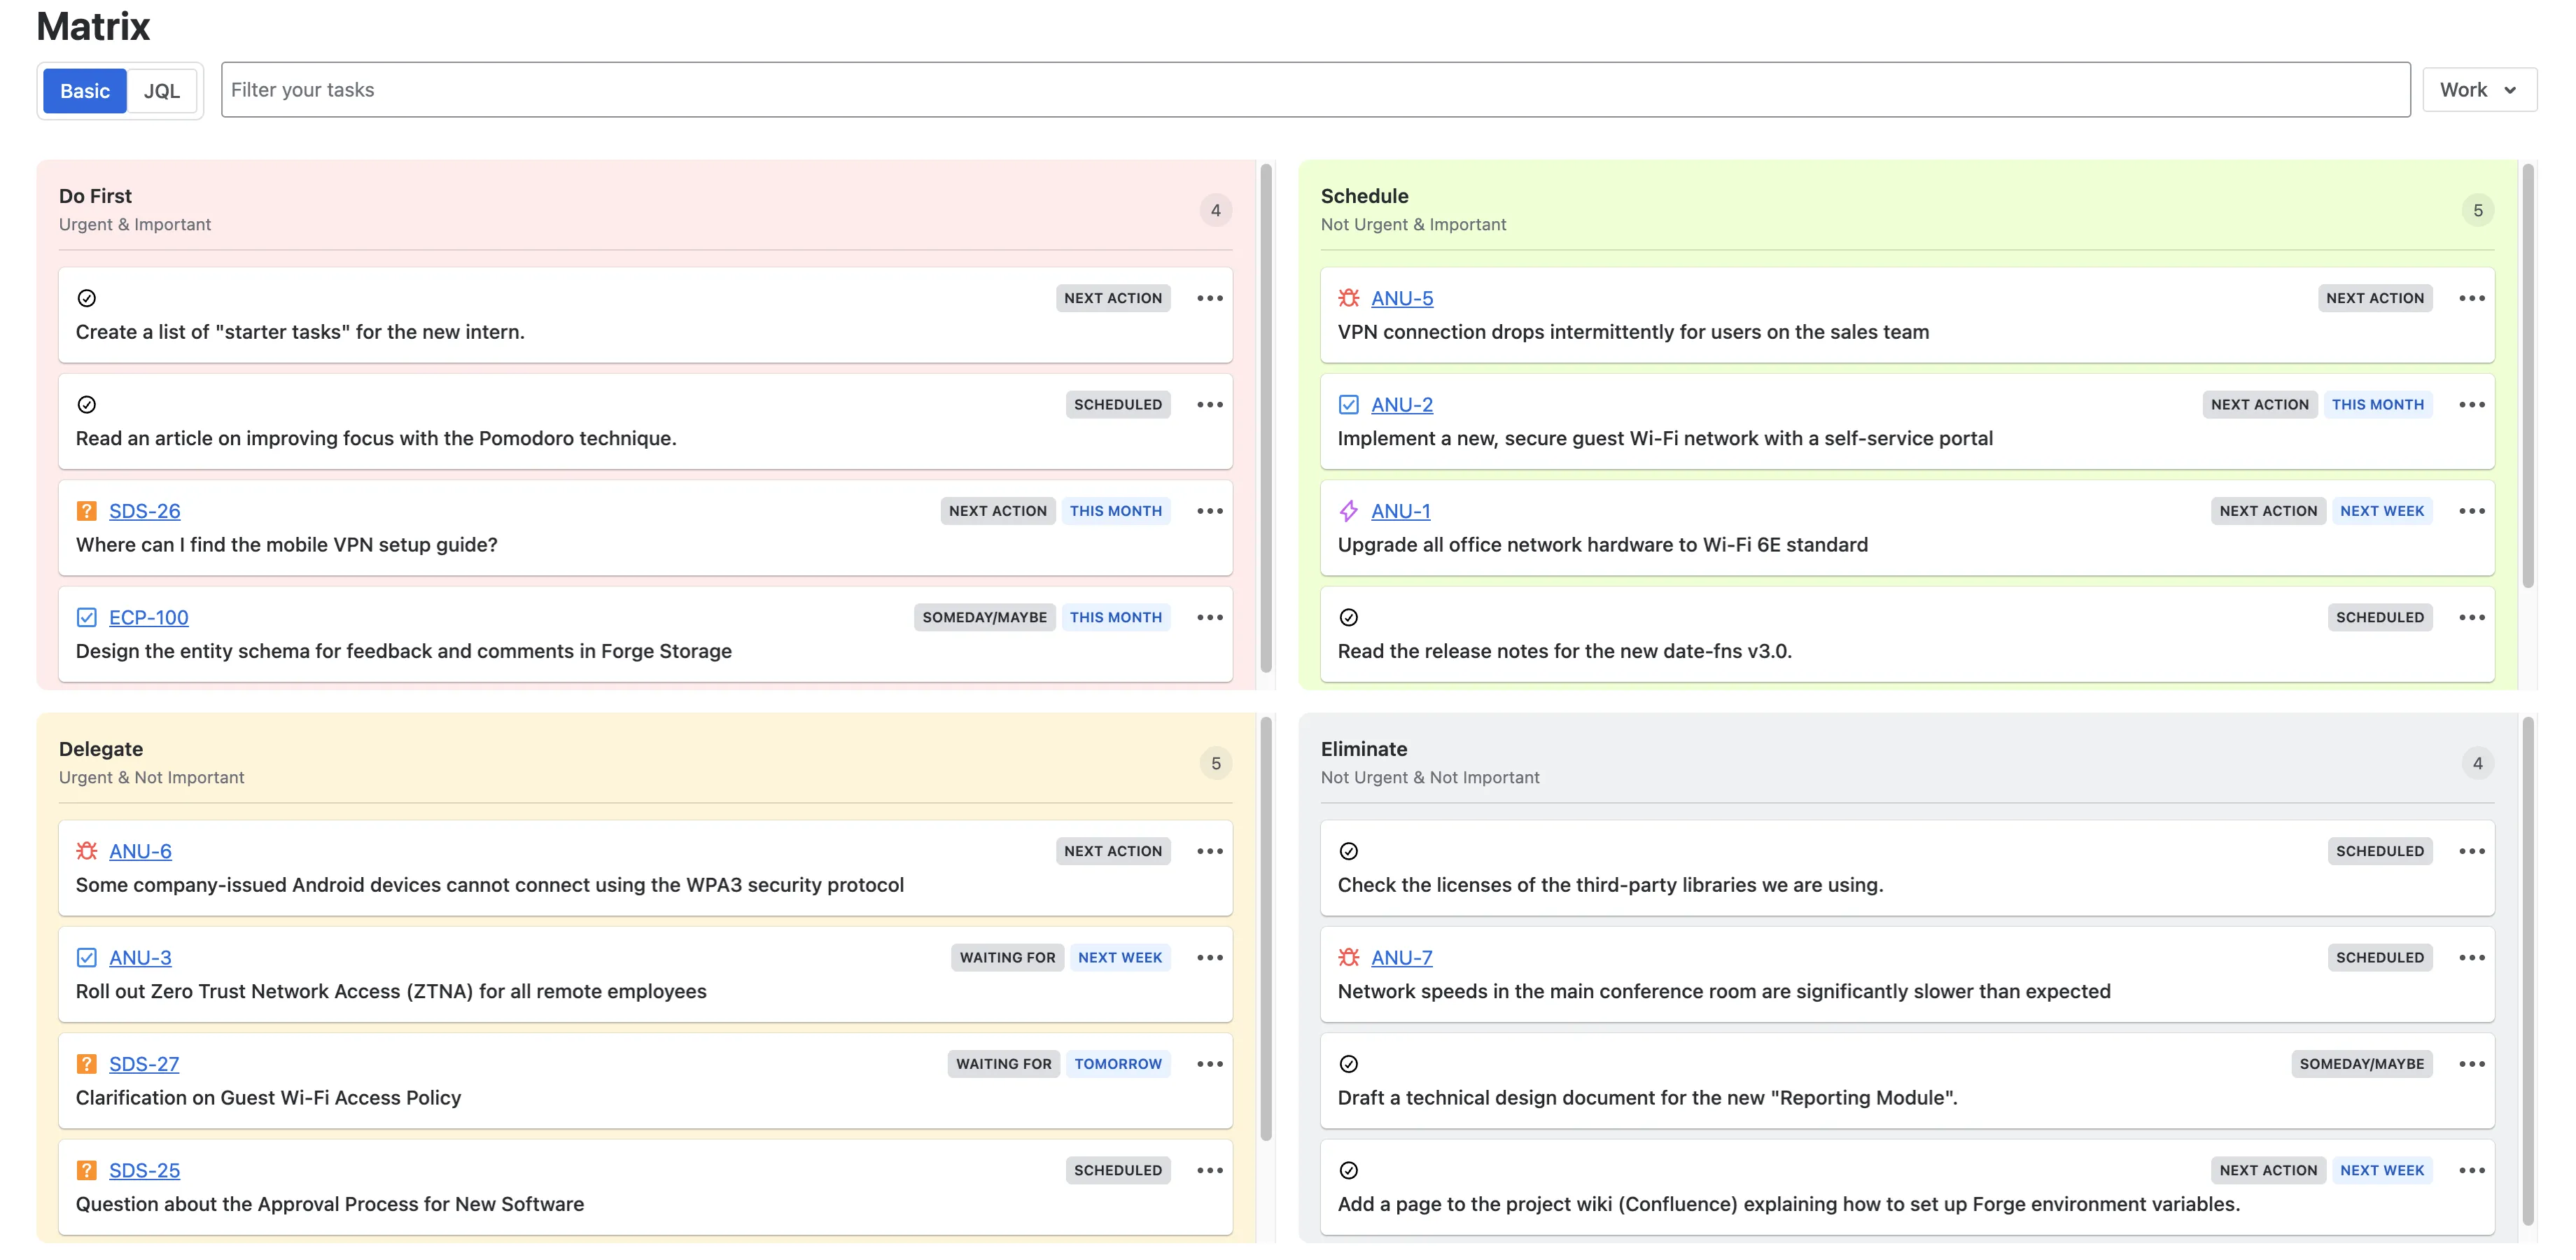Click NEXT WEEK tag on ANU-1 card
Image resolution: width=2576 pixels, height=1260 pixels.
coord(2382,511)
